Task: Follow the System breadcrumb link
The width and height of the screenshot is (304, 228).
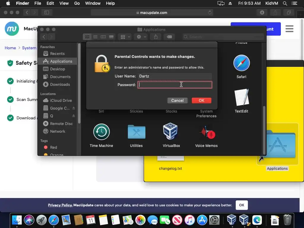Action: point(29,48)
